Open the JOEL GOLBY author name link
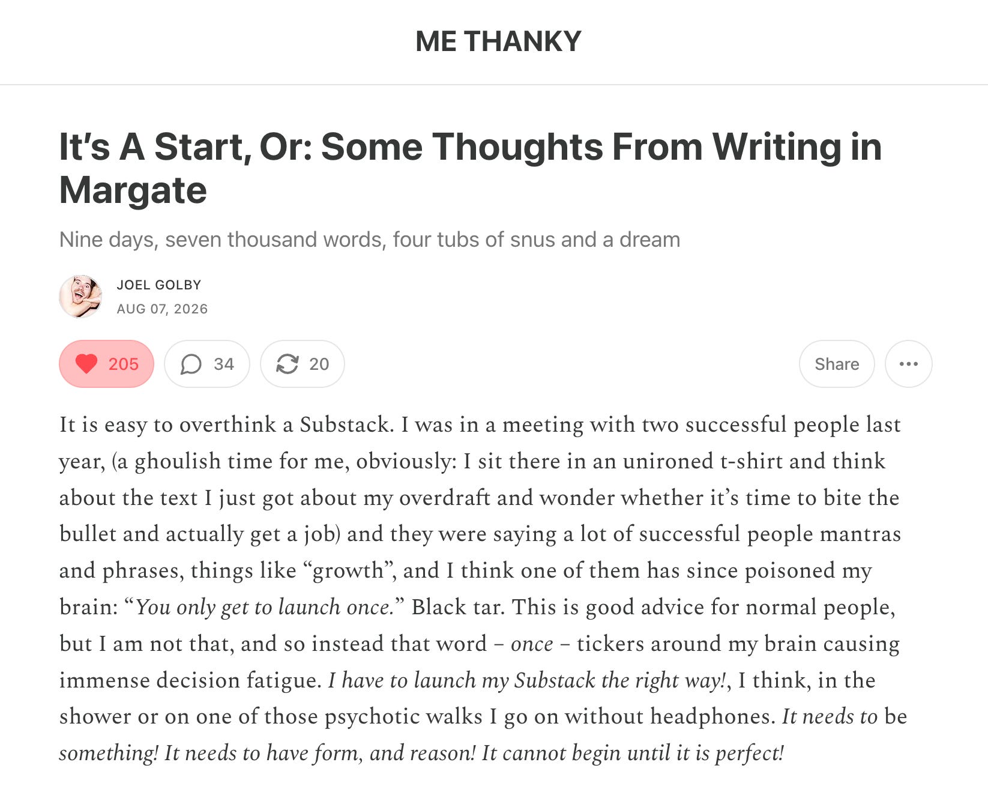 159,285
